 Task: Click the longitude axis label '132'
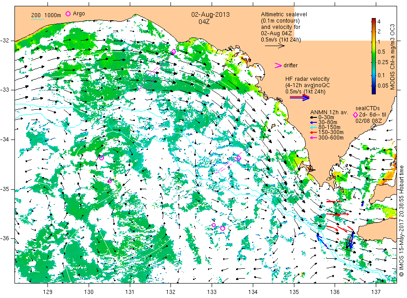(171, 292)
